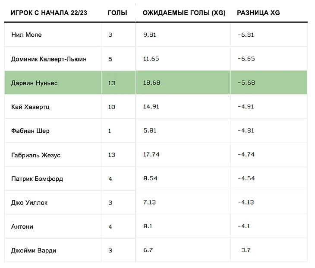Image resolution: width=315 pixels, height=268 pixels.
Task: Click the Кай Хавертц player name
Action: click(x=30, y=107)
